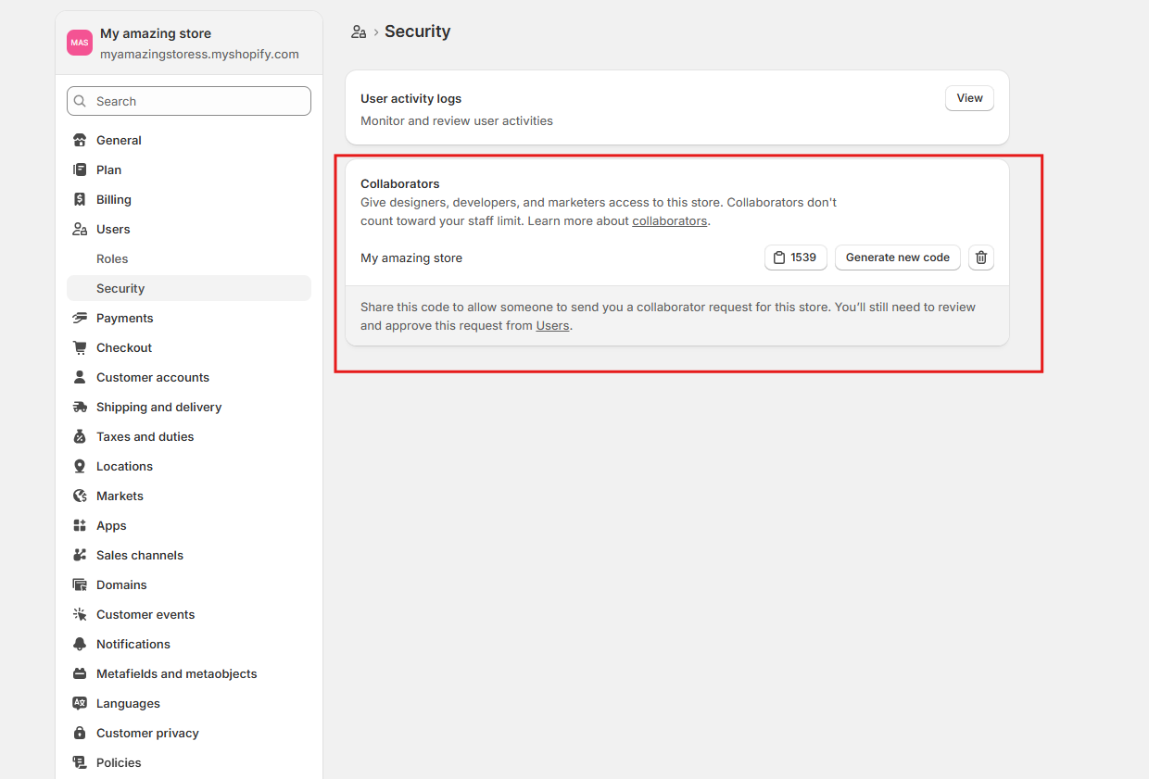Focus the settings Search field

(x=189, y=101)
